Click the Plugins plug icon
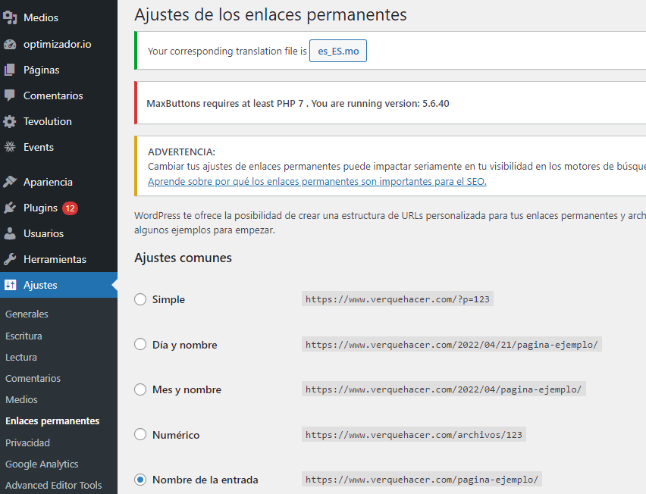This screenshot has height=494, width=646. click(10, 208)
